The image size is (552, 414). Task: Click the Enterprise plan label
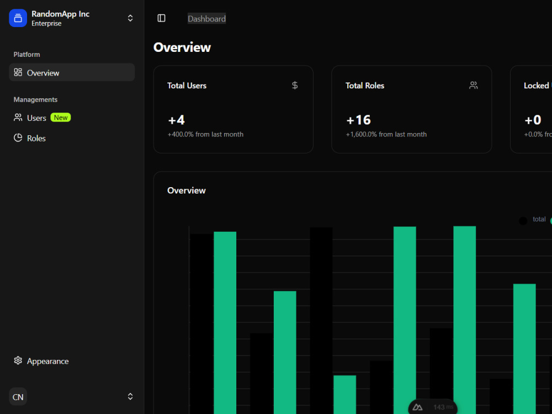point(46,24)
